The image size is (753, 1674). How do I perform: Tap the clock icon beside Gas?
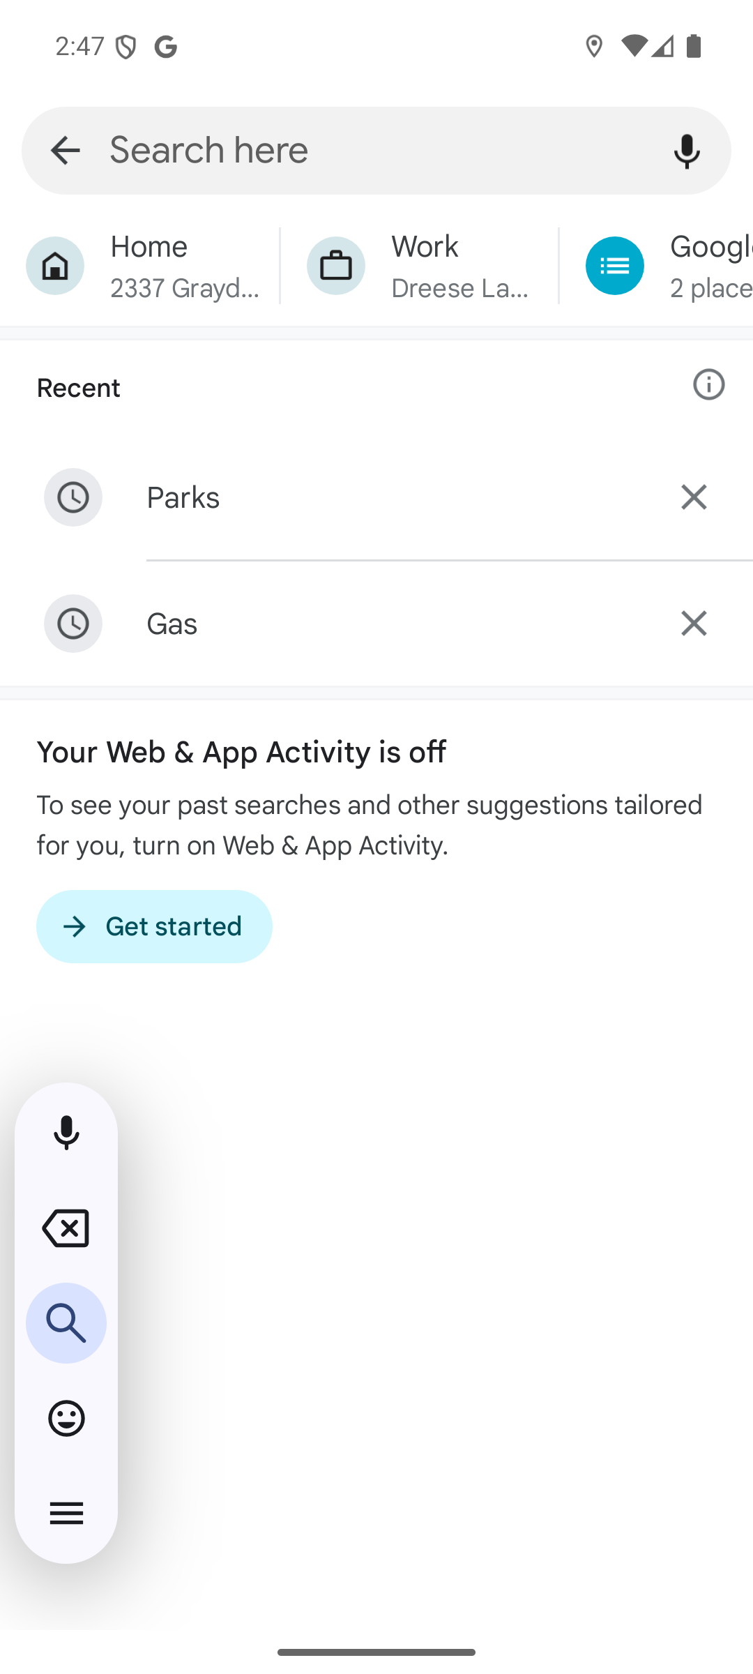(x=73, y=624)
